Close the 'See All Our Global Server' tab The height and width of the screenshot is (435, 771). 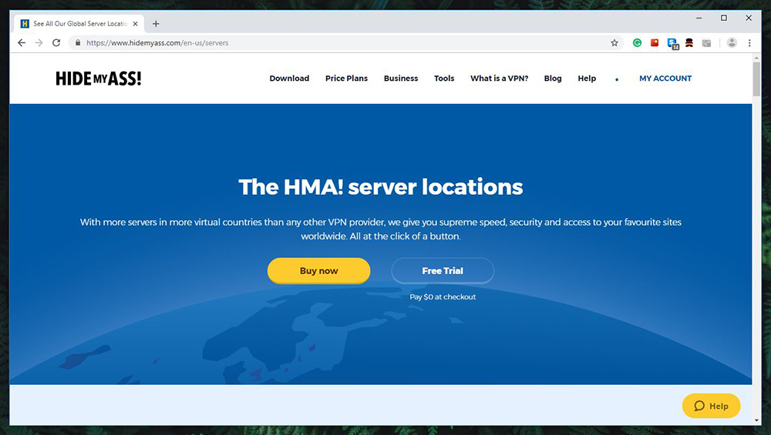[x=135, y=24]
